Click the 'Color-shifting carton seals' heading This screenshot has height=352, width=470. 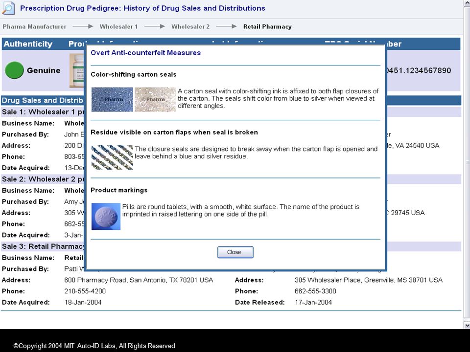pyautogui.click(x=133, y=74)
